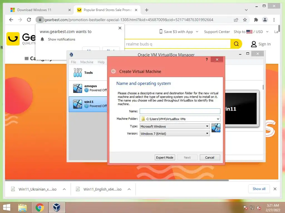
Task: Open VirtualBox from the taskbar
Action: (x=57, y=207)
